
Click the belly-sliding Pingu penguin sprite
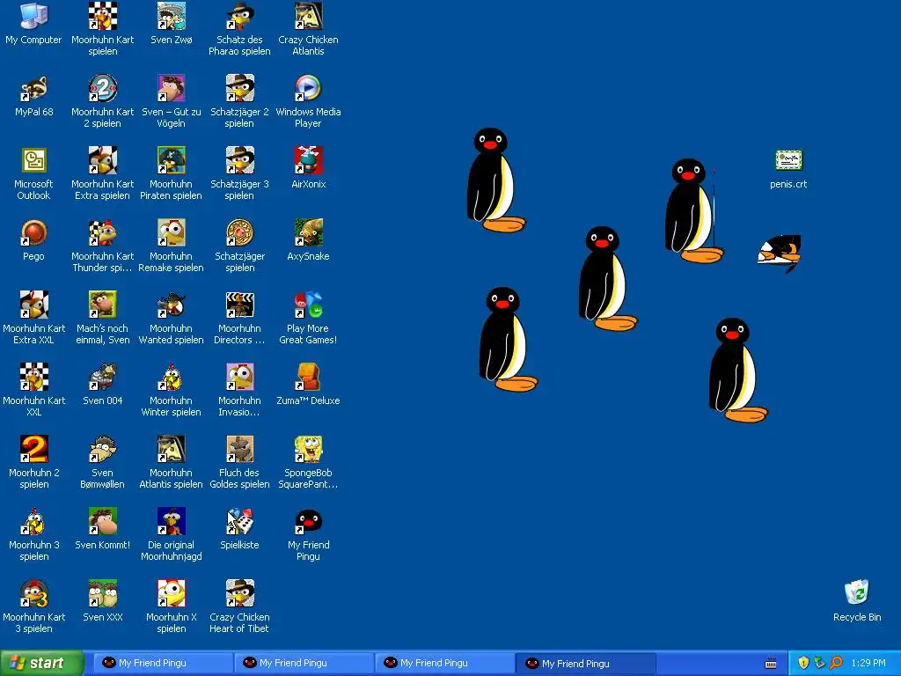[x=780, y=253]
